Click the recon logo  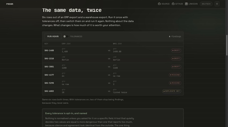coord(10,4)
